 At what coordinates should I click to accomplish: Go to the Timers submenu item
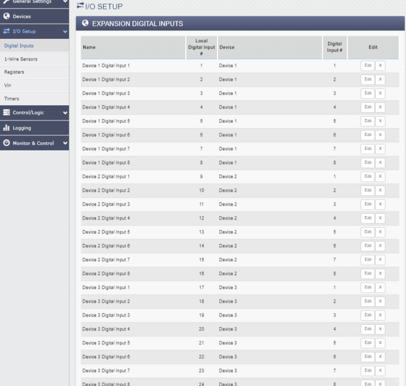click(x=12, y=99)
